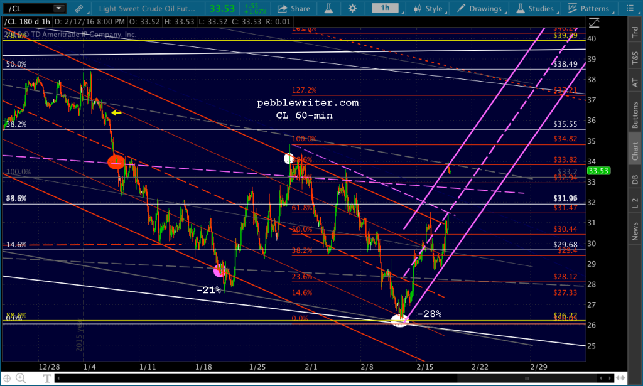Open the flask icon next to Share
Viewport: 643px width, 386px height.
pos(329,8)
